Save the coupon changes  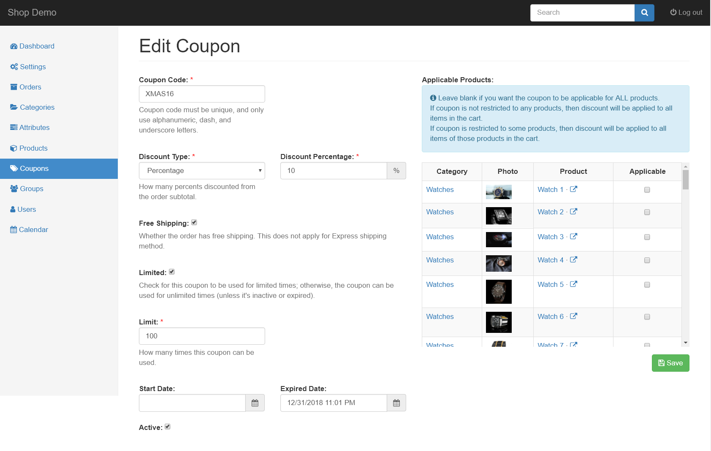(670, 363)
